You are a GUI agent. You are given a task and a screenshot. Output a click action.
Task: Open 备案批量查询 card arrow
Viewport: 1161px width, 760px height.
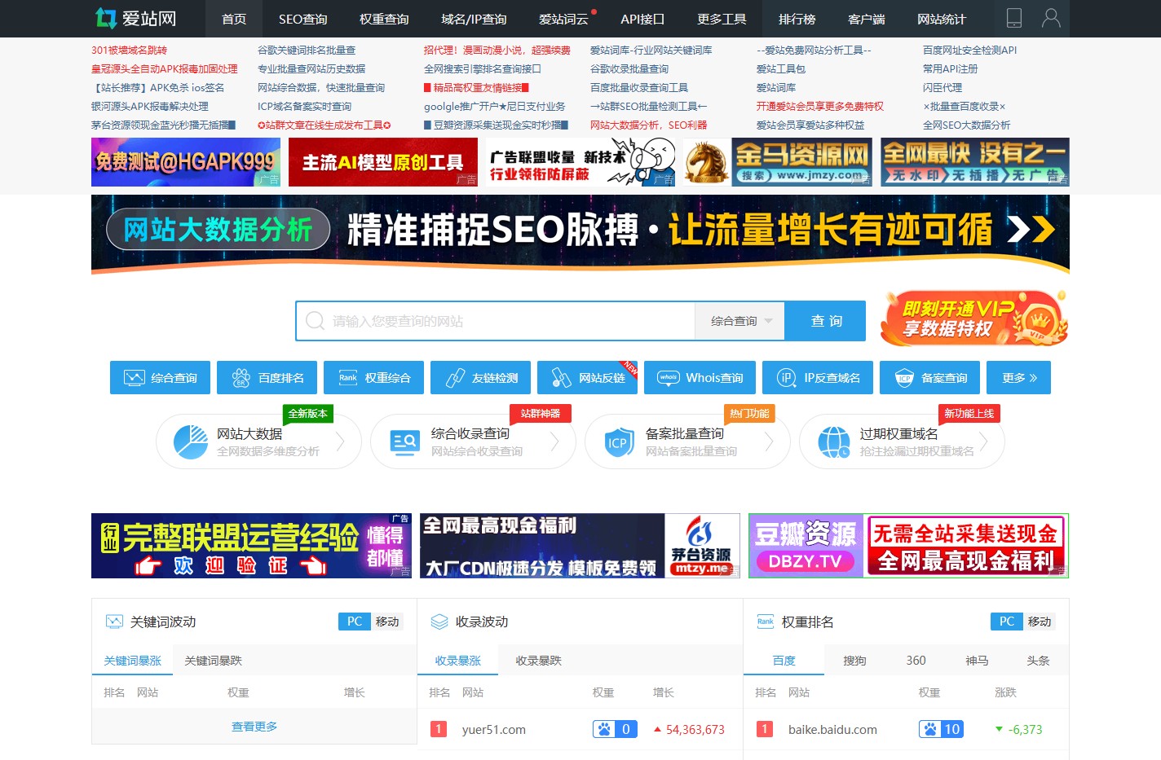(x=769, y=442)
